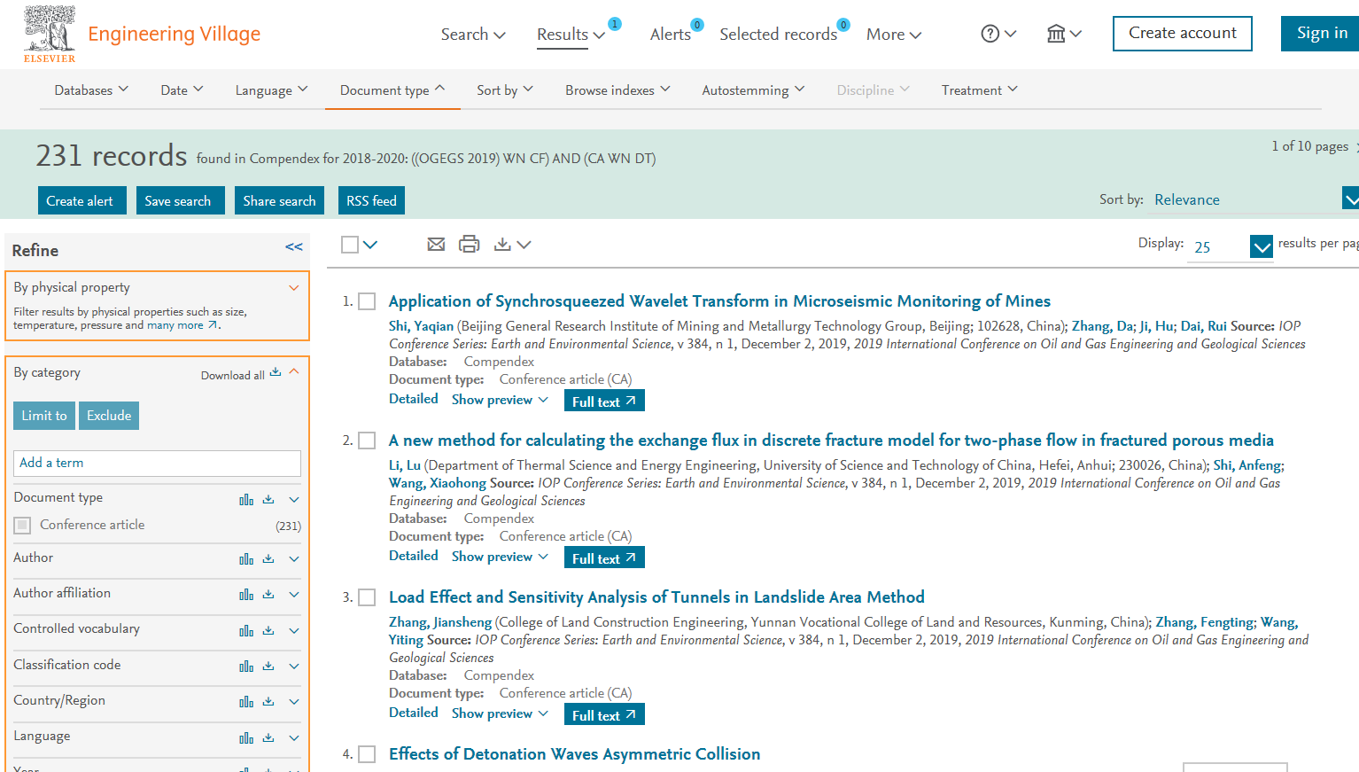1359x772 pixels.
Task: Click the Limit to button
Action: 44,416
